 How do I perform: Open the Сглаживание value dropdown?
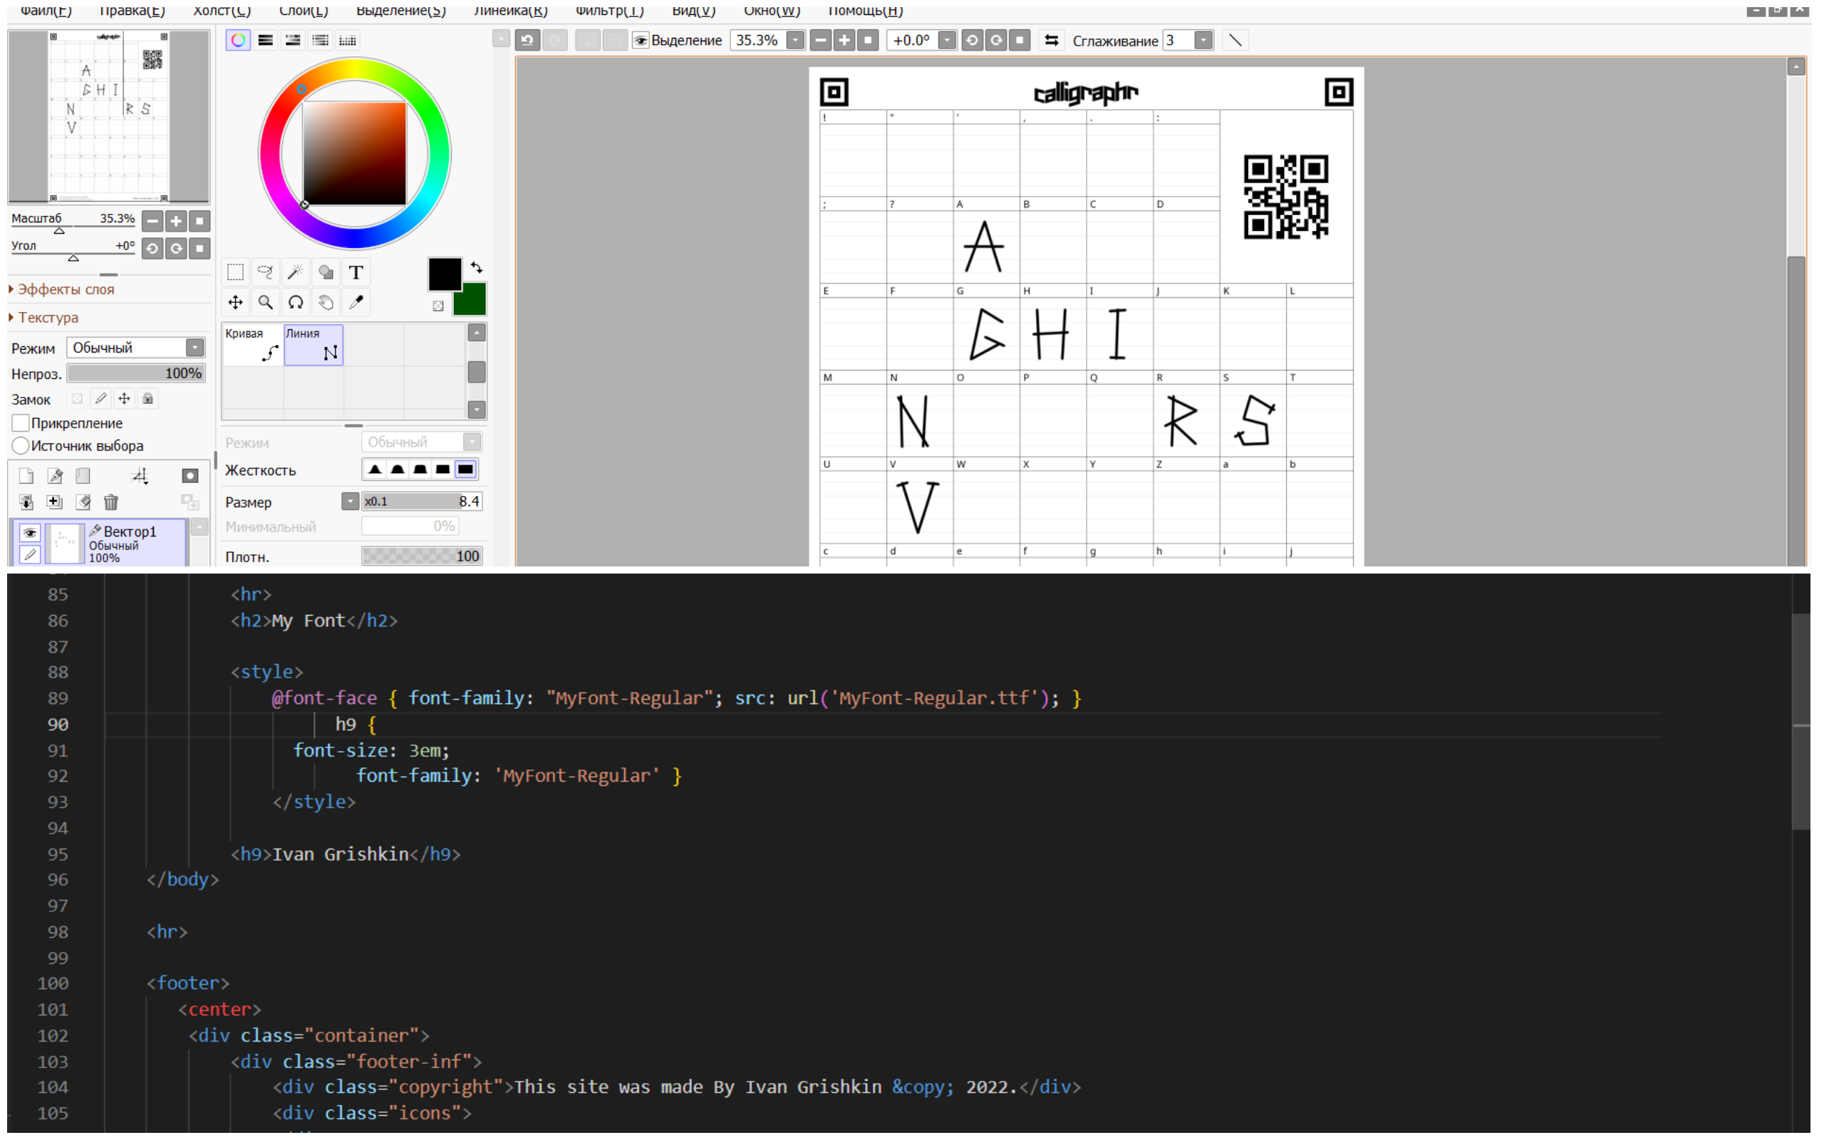[x=1203, y=40]
